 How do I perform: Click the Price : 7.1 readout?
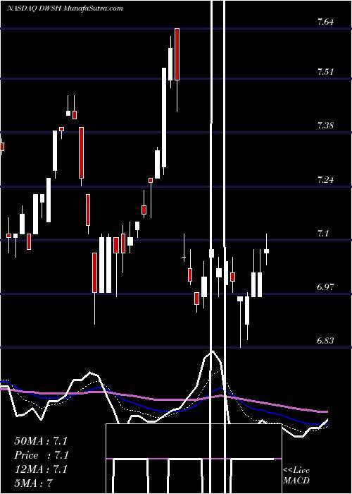click(42, 455)
